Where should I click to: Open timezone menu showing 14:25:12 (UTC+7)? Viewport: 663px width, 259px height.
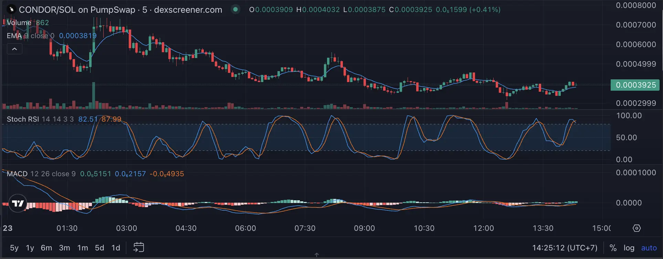(565, 248)
